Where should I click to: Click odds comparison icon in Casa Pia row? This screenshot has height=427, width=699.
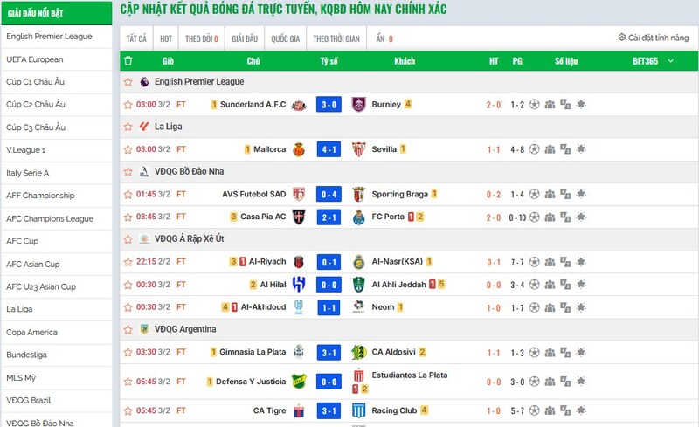[565, 217]
